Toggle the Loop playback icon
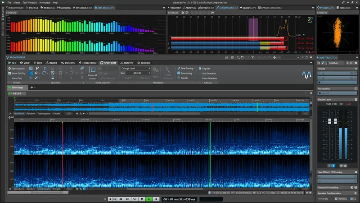Viewport: 360px width, 203px height. click(x=134, y=198)
